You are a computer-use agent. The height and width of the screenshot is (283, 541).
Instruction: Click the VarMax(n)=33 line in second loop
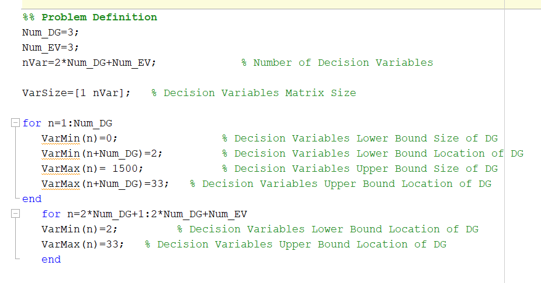click(82, 244)
